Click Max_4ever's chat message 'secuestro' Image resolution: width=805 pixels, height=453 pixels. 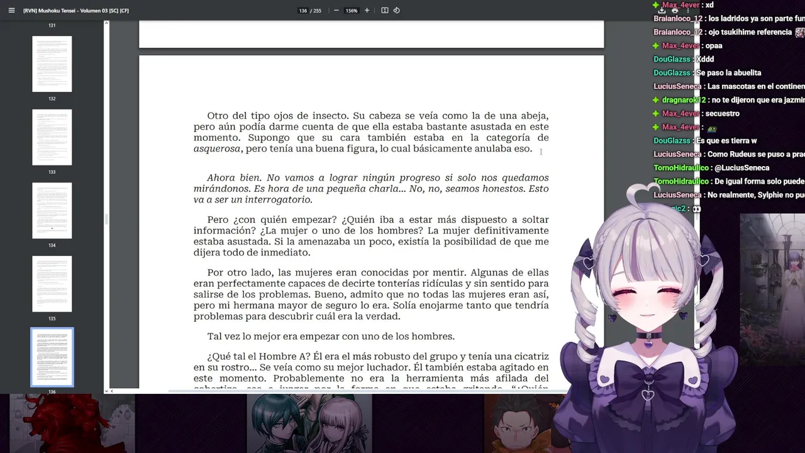[x=723, y=114]
